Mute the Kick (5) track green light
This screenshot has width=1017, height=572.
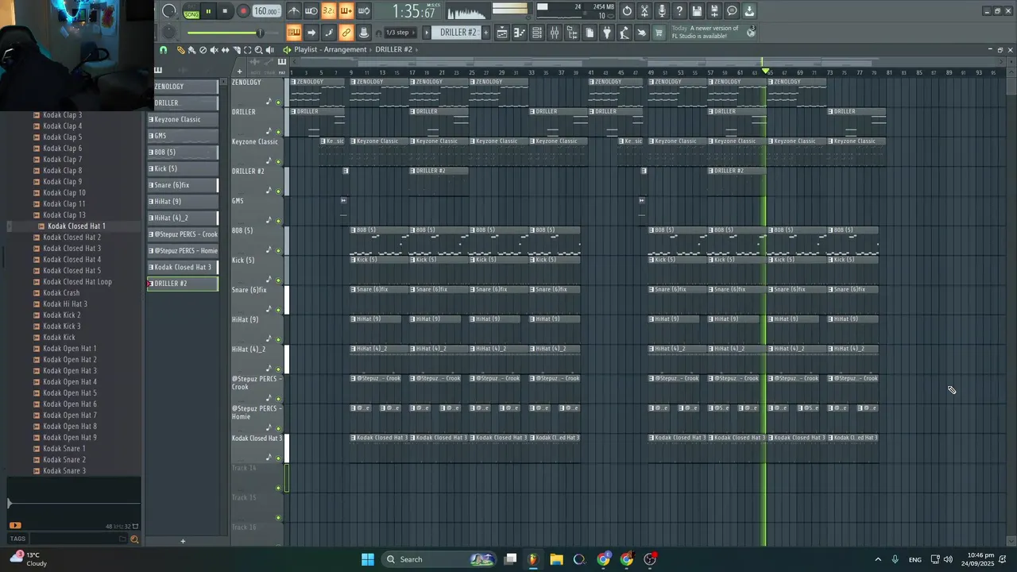click(x=278, y=280)
